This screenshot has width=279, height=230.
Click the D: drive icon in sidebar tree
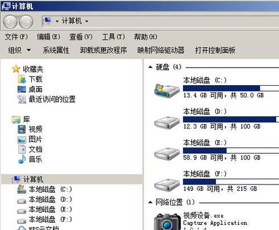coord(22,201)
